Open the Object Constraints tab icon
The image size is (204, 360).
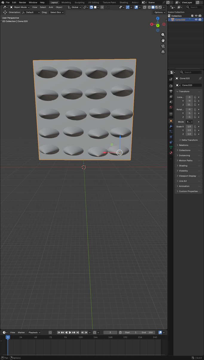click(x=171, y=142)
